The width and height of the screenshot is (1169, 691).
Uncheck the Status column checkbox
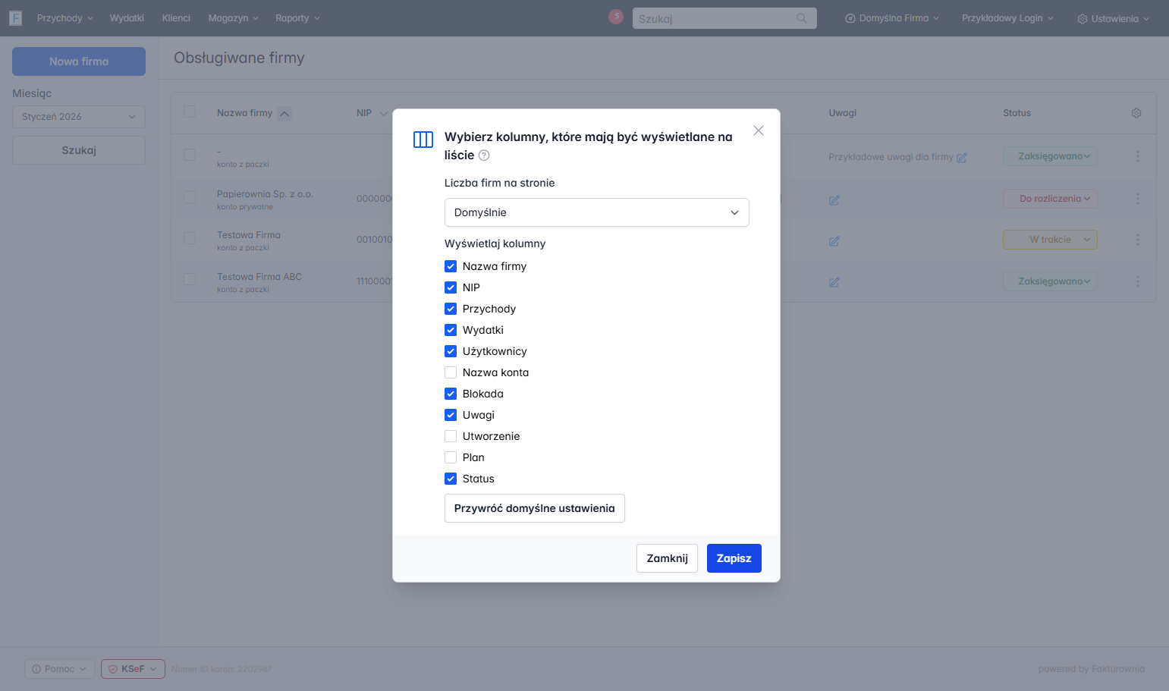click(x=451, y=479)
